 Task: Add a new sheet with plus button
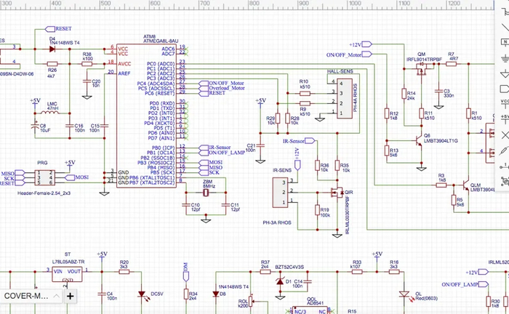[71, 297]
